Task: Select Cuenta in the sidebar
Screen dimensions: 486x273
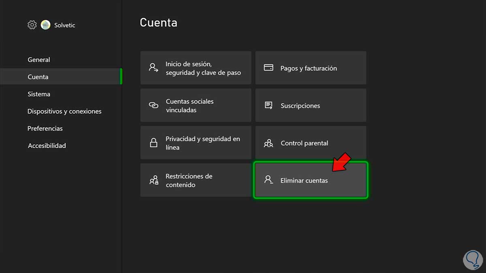Action: 38,77
